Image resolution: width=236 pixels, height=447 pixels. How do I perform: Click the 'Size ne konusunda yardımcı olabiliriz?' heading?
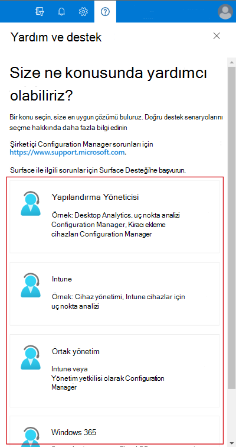coord(109,85)
